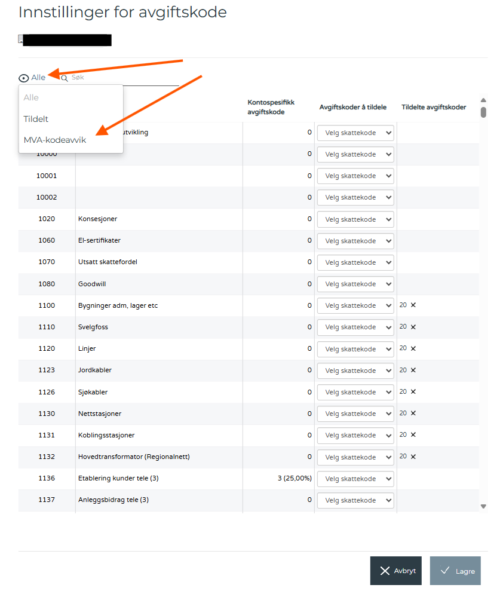Open Velg skattekode dropdown for Goodwill

tap(355, 284)
